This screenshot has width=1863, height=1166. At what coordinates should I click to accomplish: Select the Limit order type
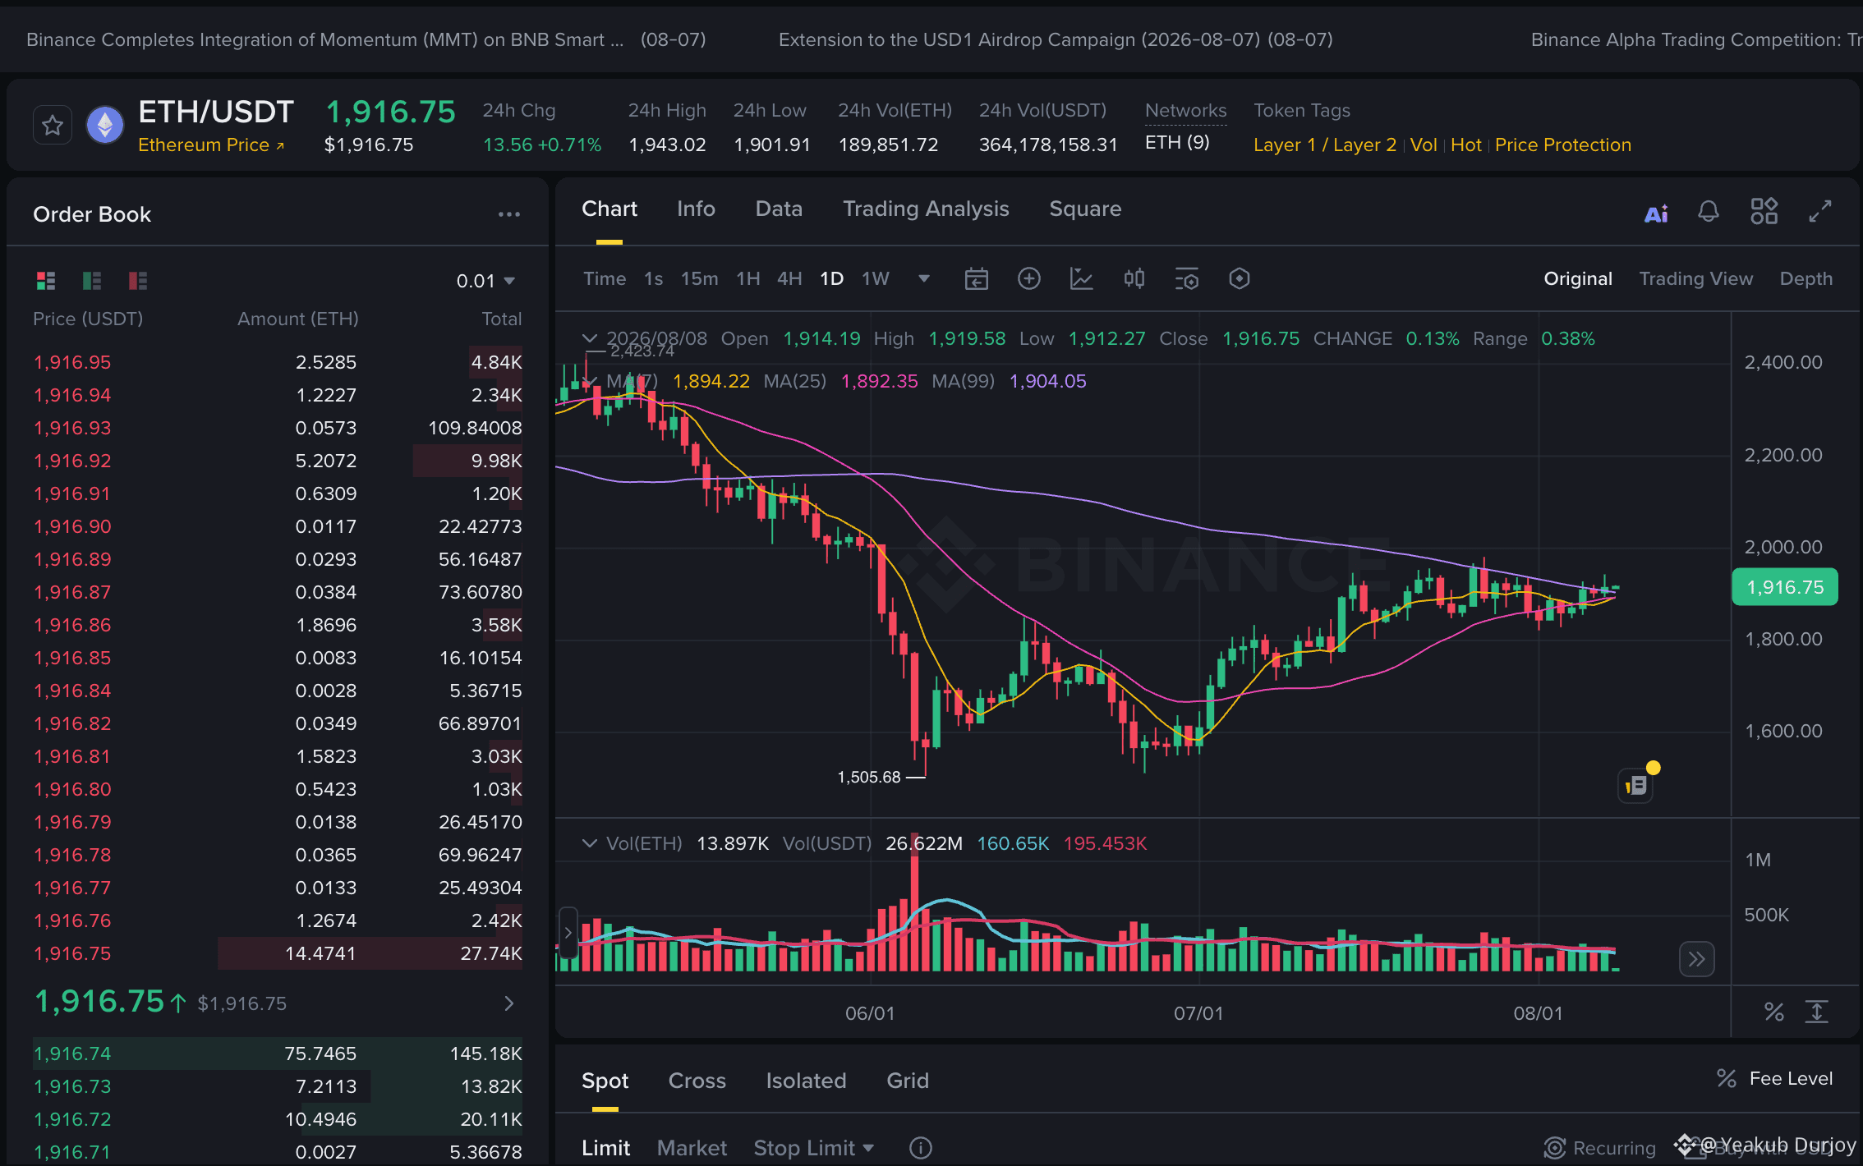click(606, 1148)
